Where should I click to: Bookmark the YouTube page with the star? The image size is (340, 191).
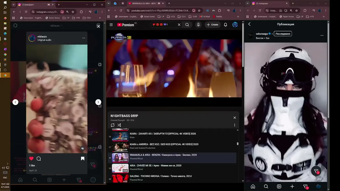(199, 11)
